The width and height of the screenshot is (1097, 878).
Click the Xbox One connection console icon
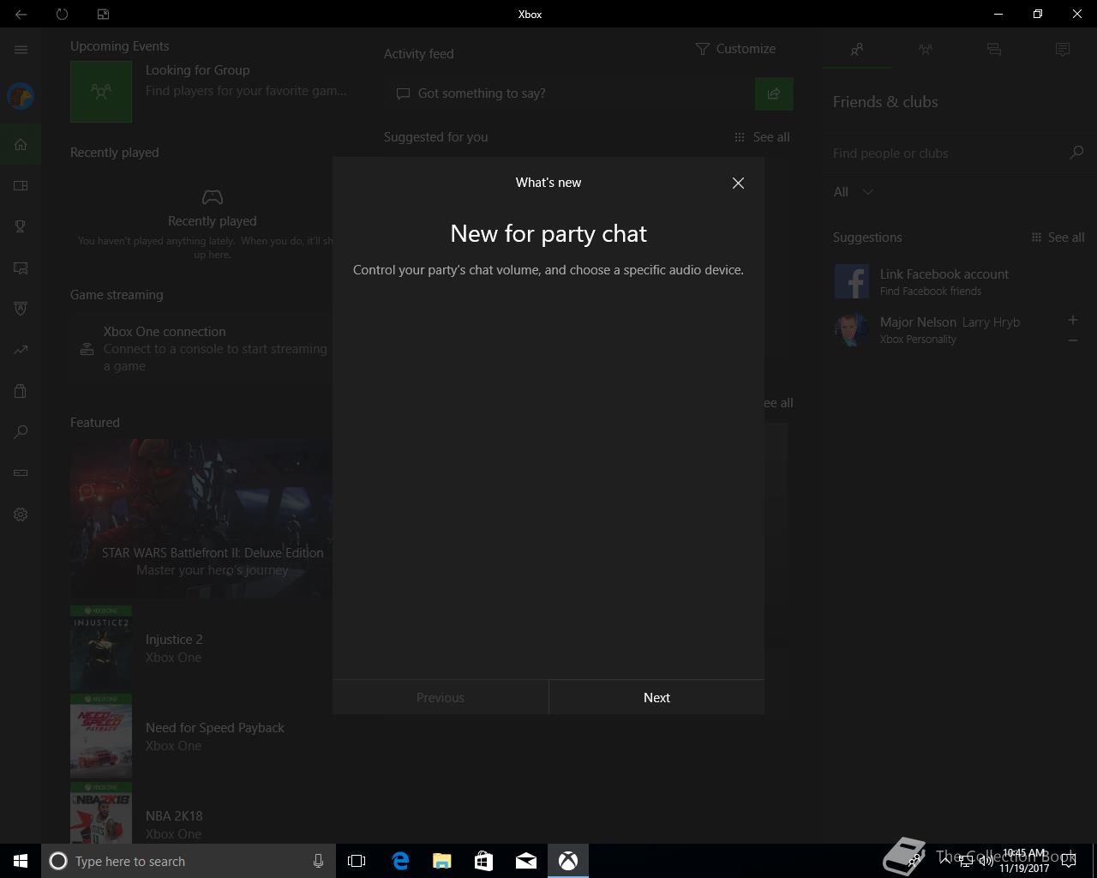(x=87, y=349)
